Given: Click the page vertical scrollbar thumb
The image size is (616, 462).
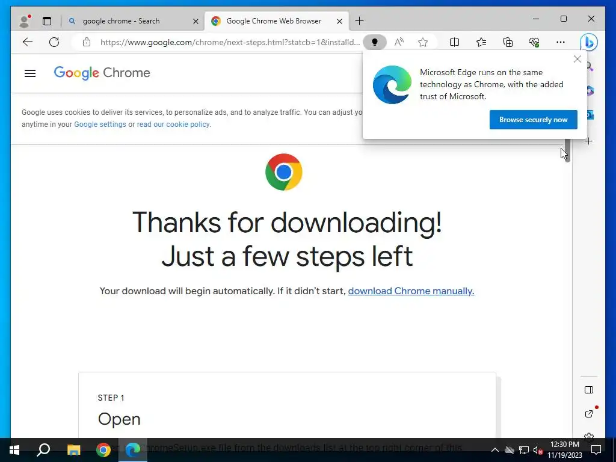Looking at the screenshot, I should pos(567,150).
